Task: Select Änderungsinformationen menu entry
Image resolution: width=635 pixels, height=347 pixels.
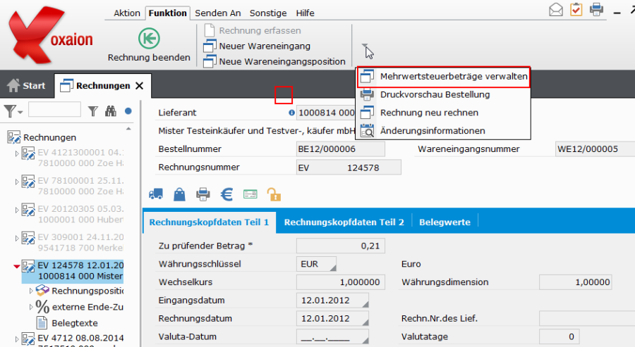Action: click(443, 131)
